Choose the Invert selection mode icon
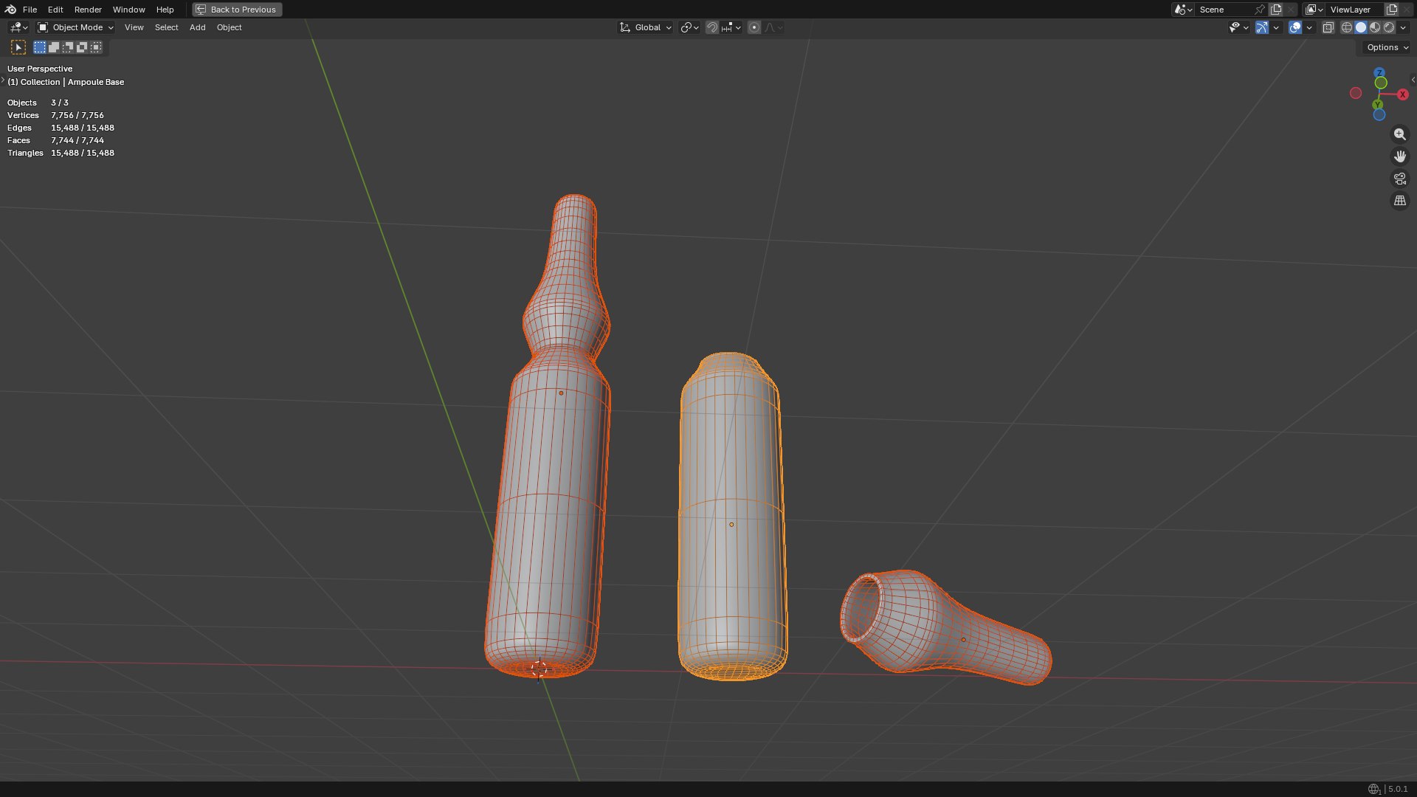This screenshot has width=1417, height=797. click(82, 47)
